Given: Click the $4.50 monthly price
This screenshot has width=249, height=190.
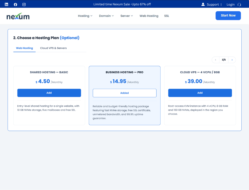Looking at the screenshot, I should 49,81.
